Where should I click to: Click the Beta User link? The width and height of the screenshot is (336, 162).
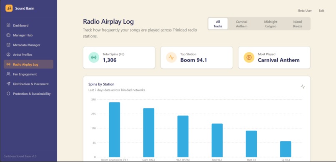305,10
